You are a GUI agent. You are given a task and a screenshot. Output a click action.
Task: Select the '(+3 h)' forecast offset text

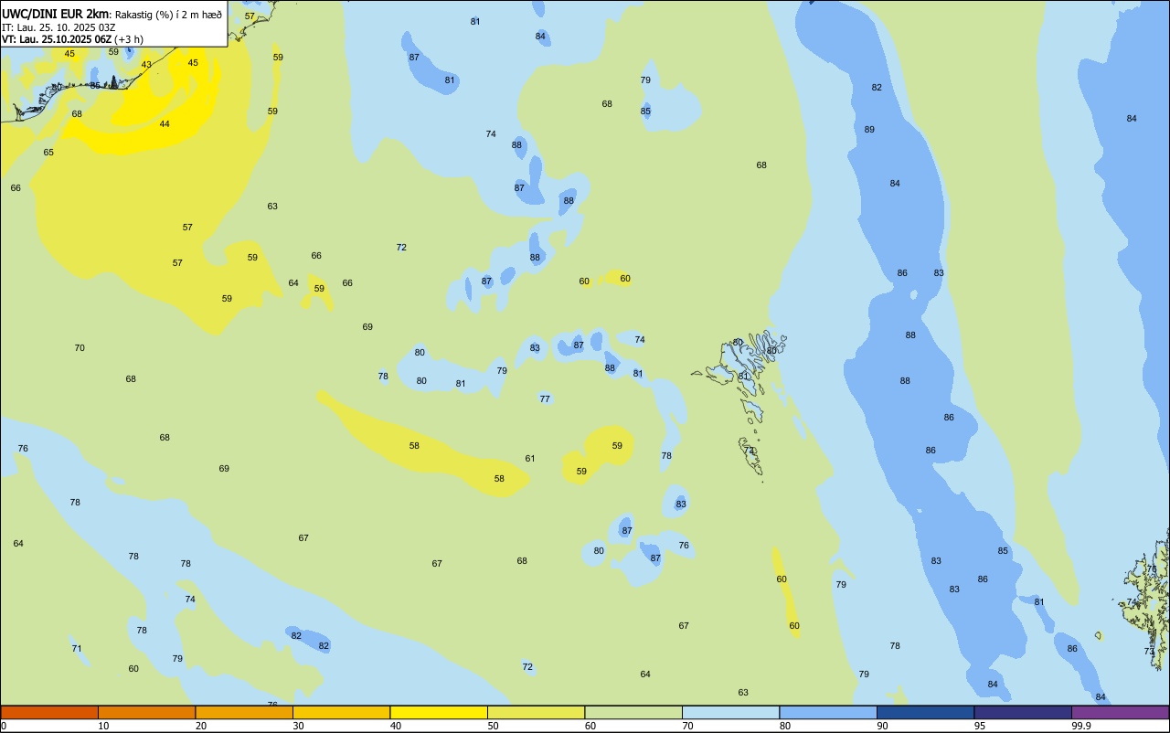(x=129, y=39)
